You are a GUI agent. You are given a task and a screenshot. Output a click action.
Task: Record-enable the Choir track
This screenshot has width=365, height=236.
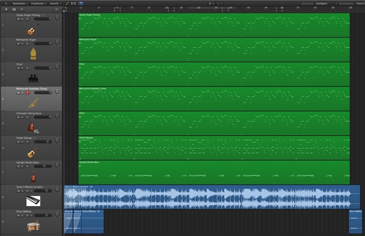pyautogui.click(x=27, y=68)
